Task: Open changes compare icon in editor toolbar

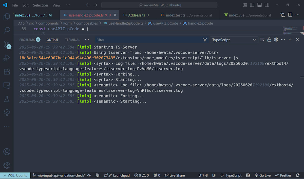Action: [x=282, y=15]
